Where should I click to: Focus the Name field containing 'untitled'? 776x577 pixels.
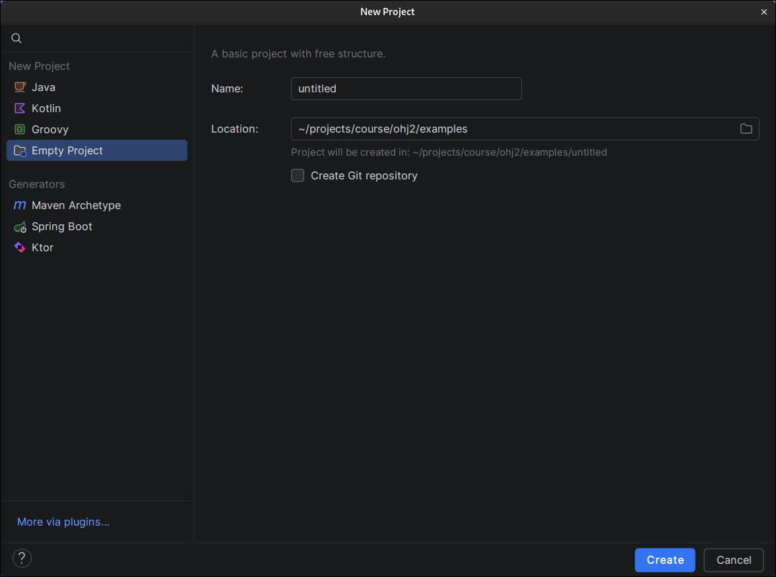(406, 89)
